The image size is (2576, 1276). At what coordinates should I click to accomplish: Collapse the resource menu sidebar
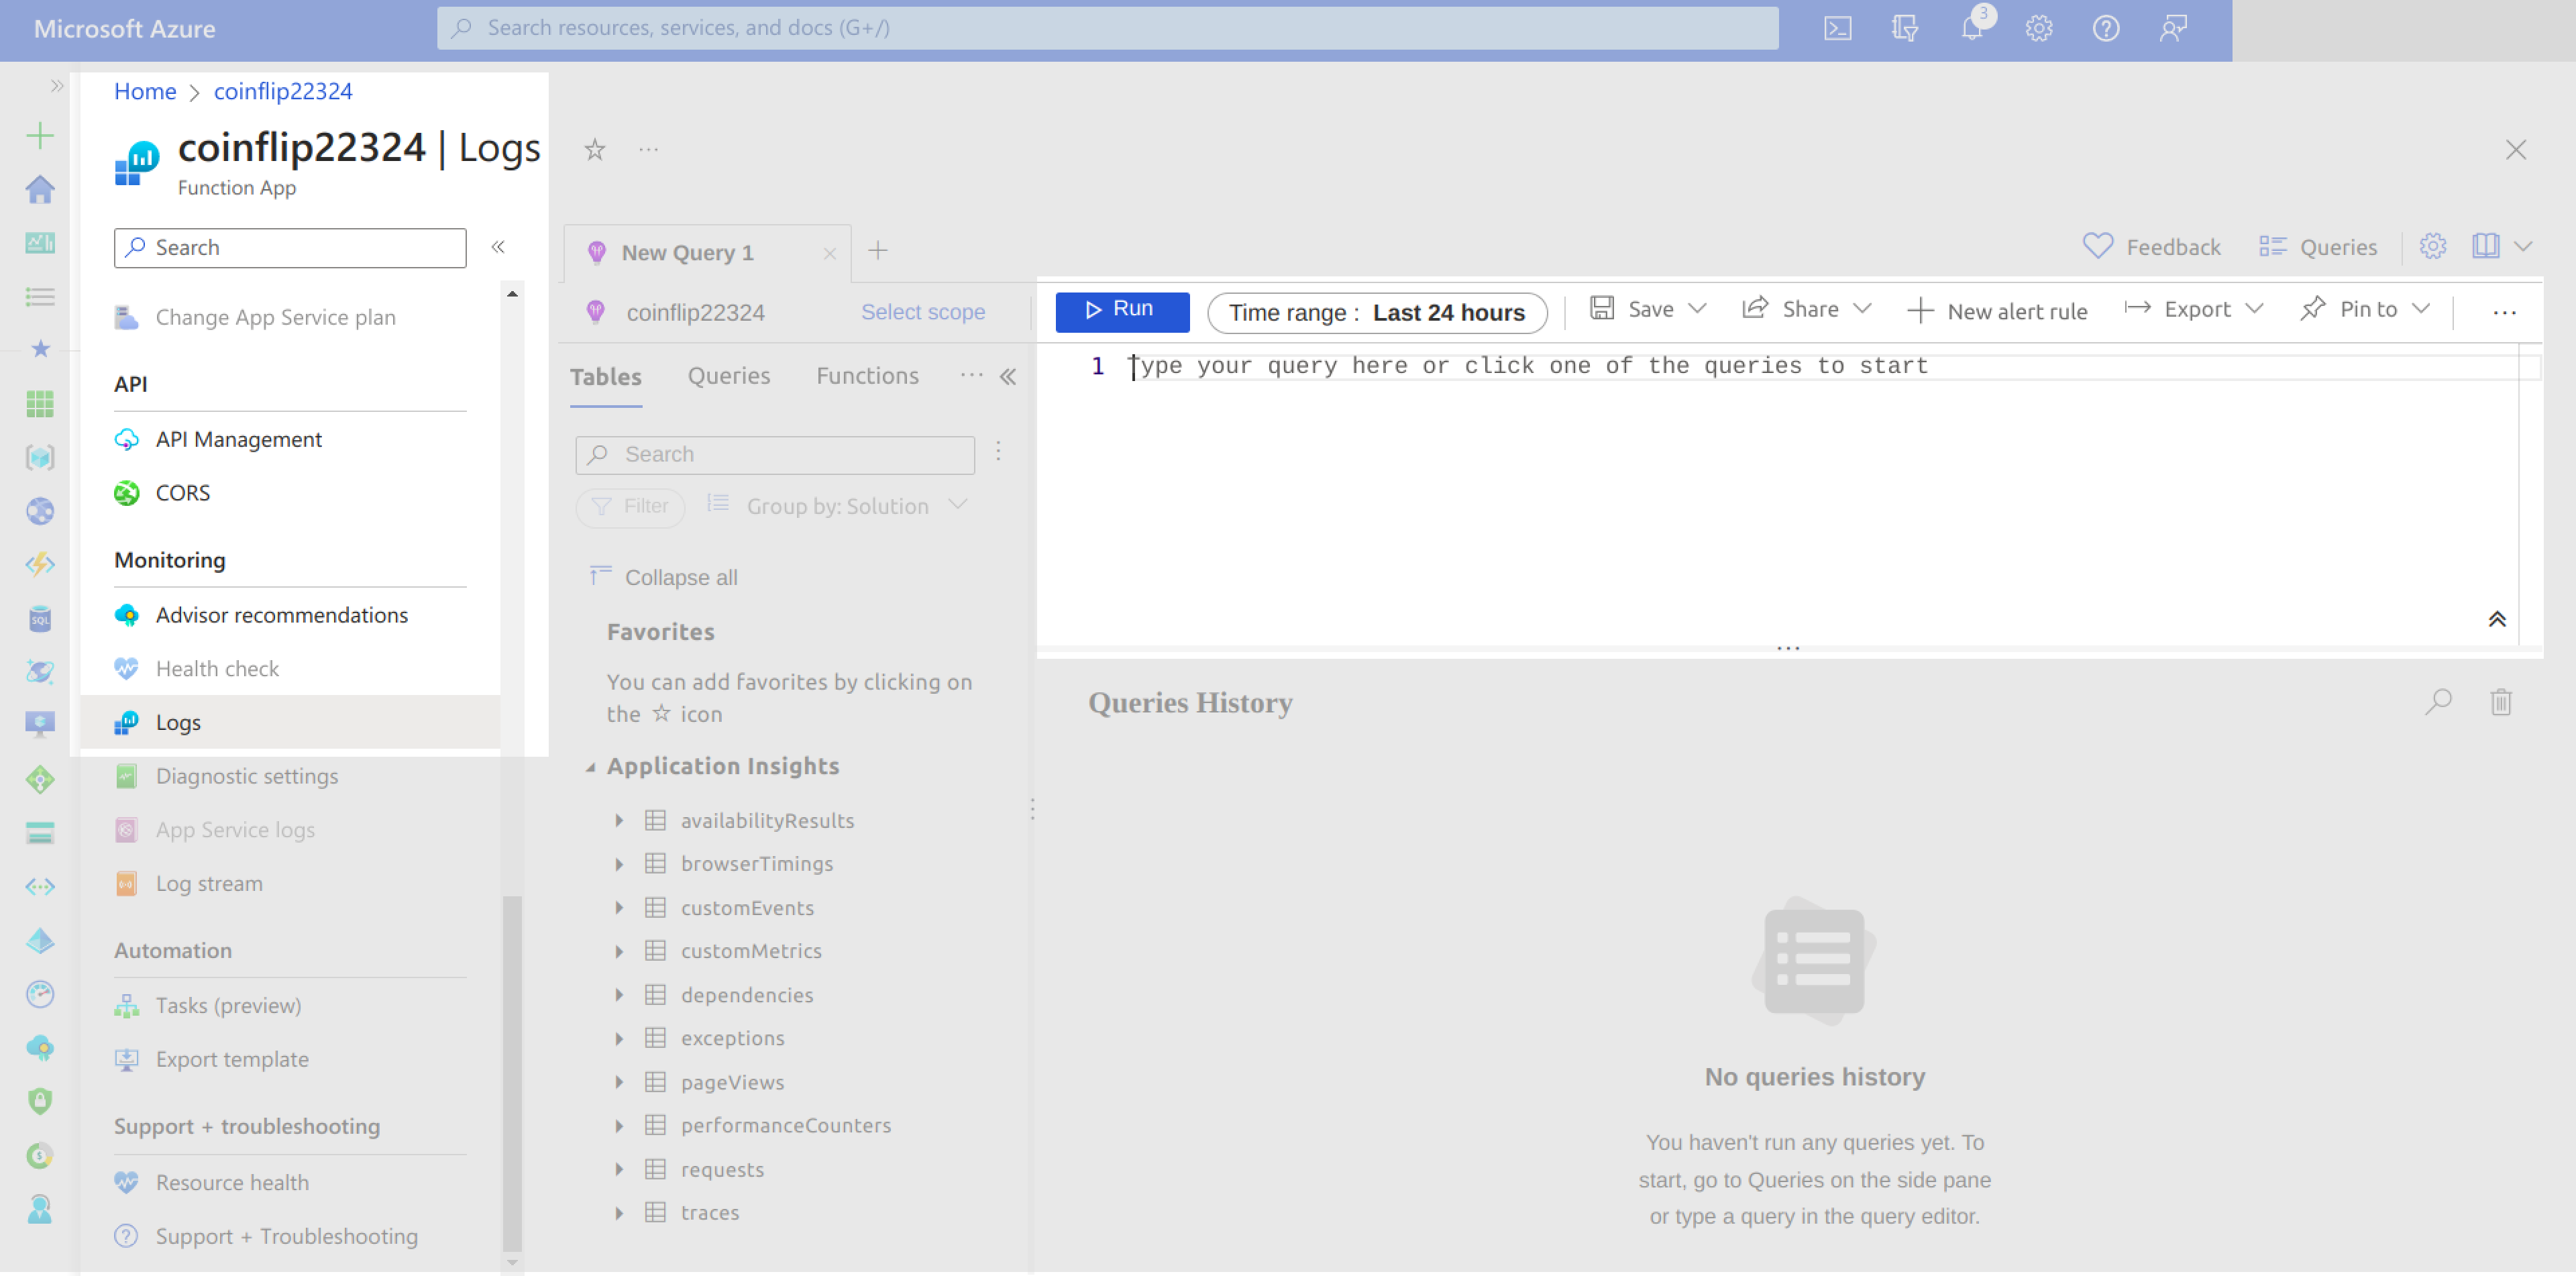(498, 247)
